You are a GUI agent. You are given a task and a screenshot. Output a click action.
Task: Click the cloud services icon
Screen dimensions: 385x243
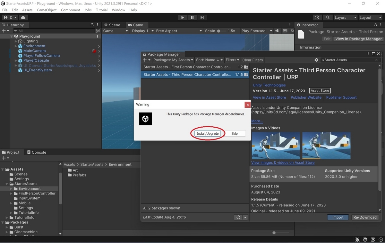pos(24,17)
